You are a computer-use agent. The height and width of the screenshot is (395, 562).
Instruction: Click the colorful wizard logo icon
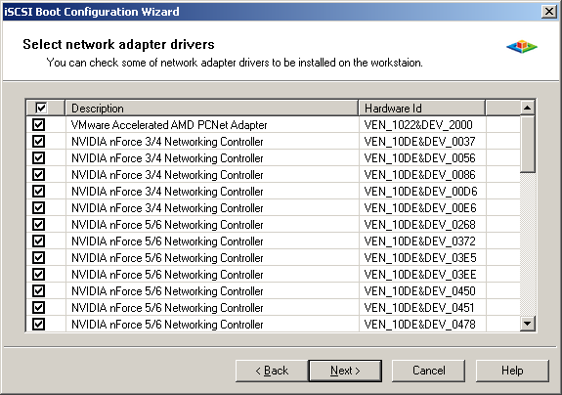522,47
